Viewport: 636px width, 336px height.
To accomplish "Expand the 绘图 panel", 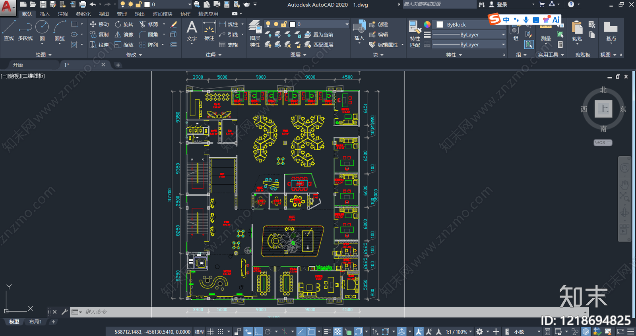I will pos(44,55).
